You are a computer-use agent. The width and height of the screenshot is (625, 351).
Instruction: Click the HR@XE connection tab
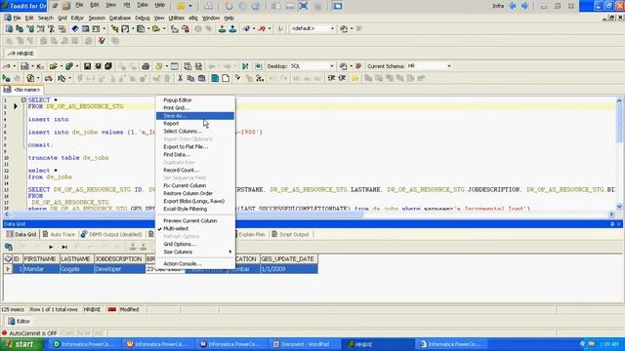(21, 54)
